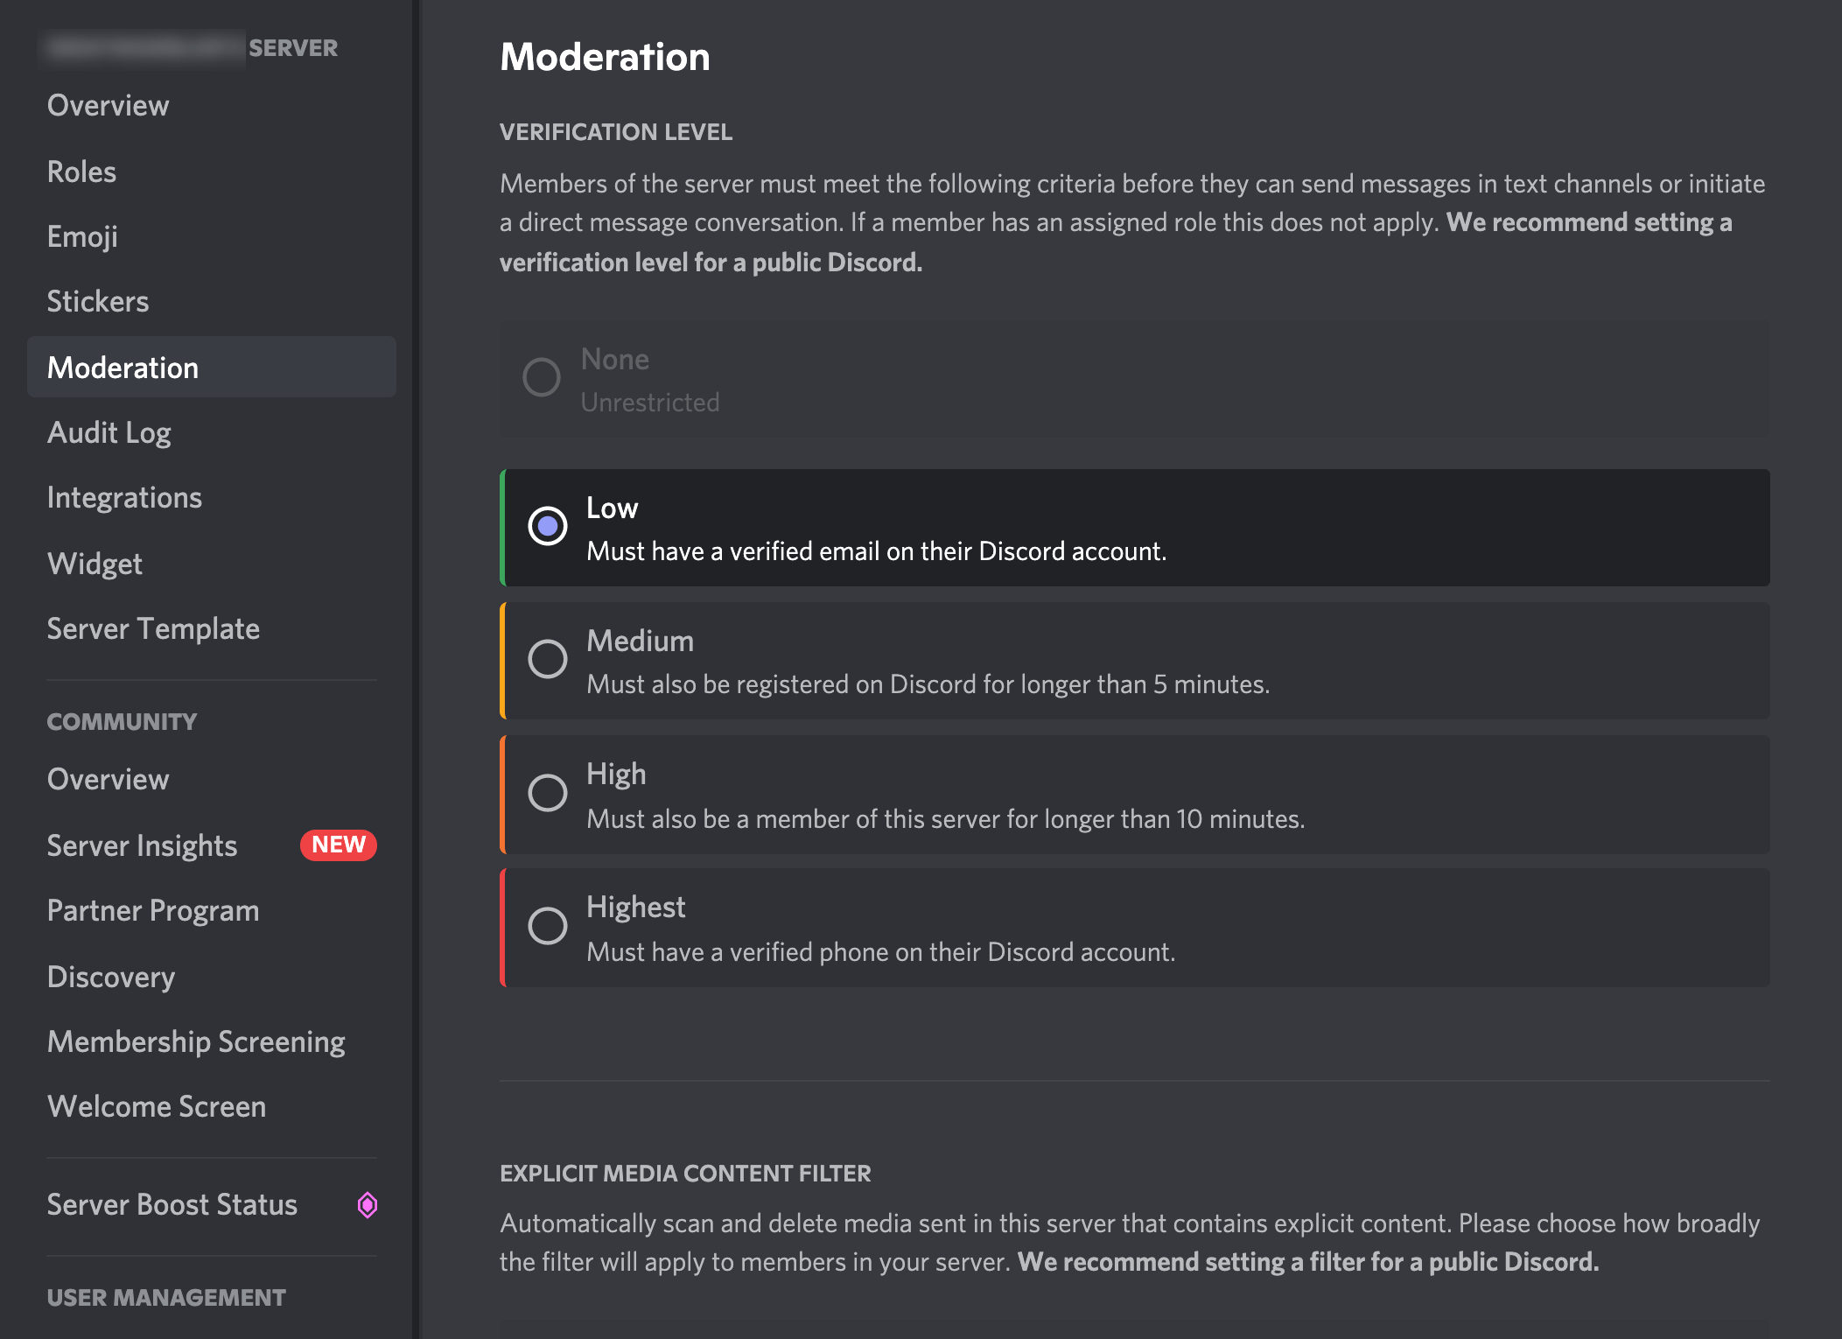Select the Medium verification level option
Screen dimensions: 1842x1339
(x=546, y=660)
